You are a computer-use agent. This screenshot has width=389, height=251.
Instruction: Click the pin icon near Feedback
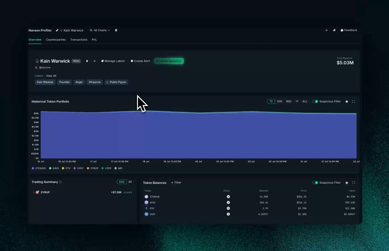pyautogui.click(x=334, y=30)
